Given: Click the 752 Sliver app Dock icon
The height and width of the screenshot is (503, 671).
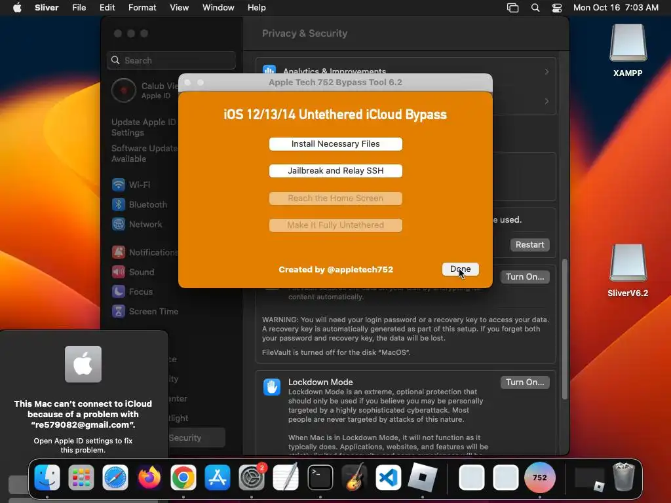Looking at the screenshot, I should [x=540, y=477].
